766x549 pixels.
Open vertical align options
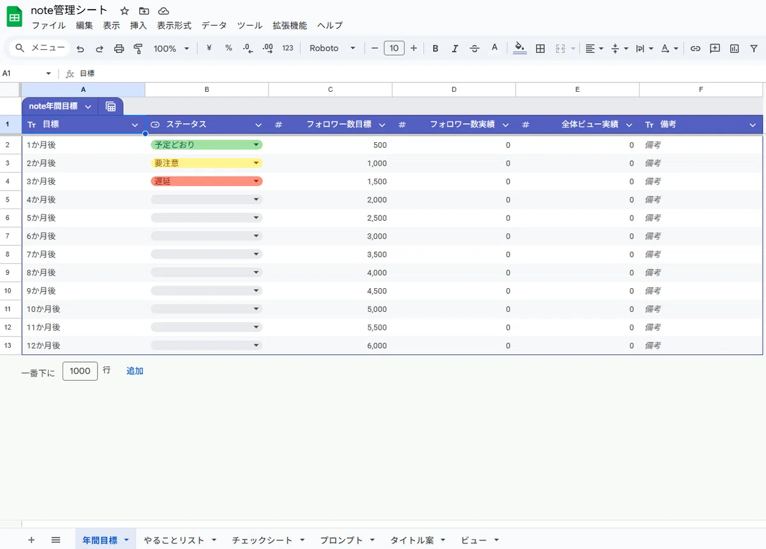(x=619, y=48)
